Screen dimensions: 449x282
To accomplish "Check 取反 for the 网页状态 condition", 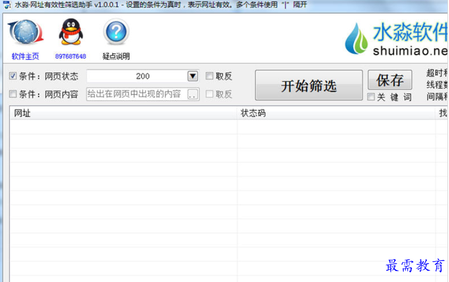I will pos(209,76).
